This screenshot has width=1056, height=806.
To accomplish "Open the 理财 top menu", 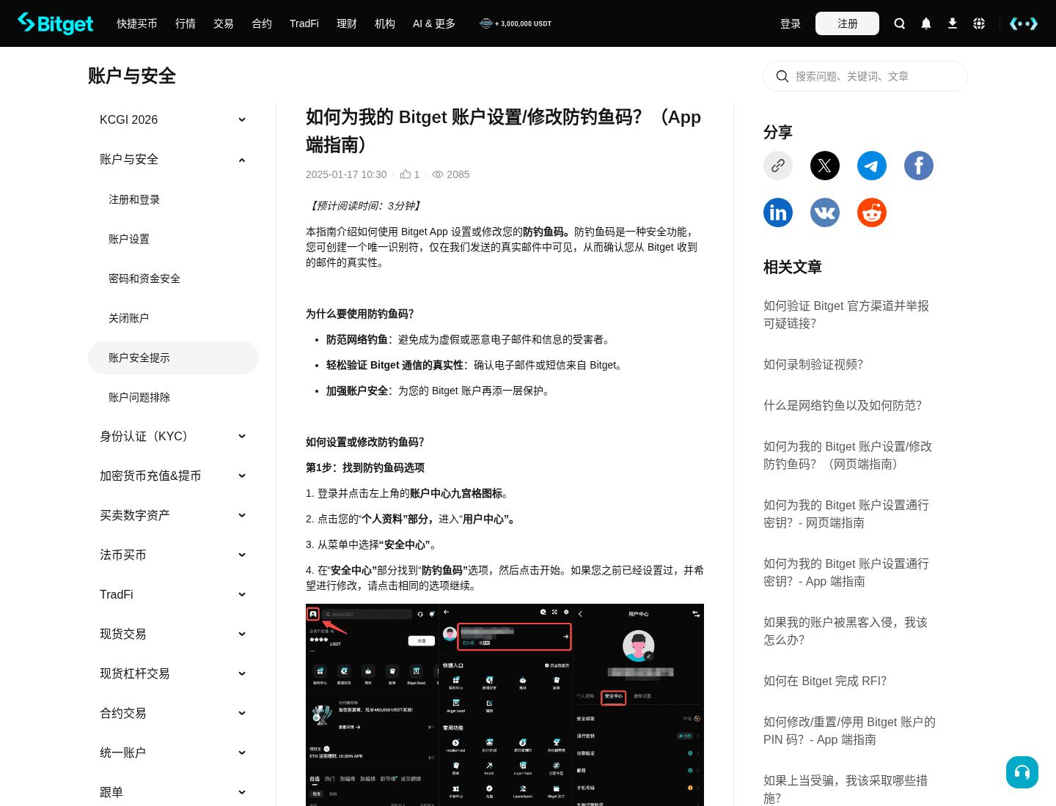I will click(347, 23).
